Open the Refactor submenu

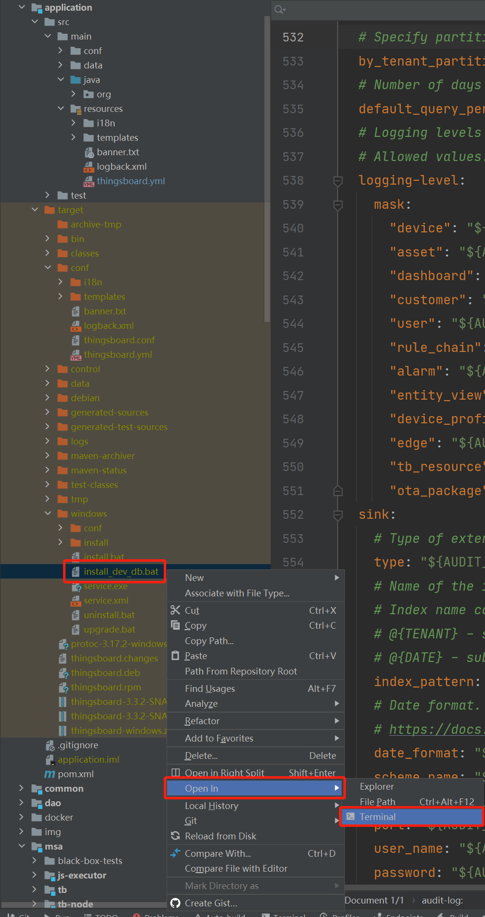coord(256,721)
